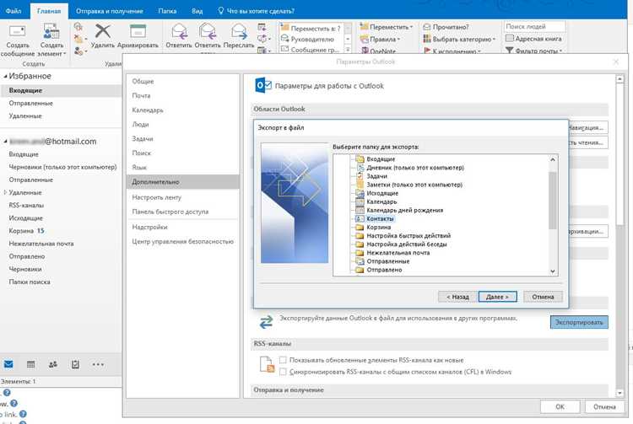Open the Выбрать категорию dropdown arrow
This screenshot has width=633, height=424.
494,39
